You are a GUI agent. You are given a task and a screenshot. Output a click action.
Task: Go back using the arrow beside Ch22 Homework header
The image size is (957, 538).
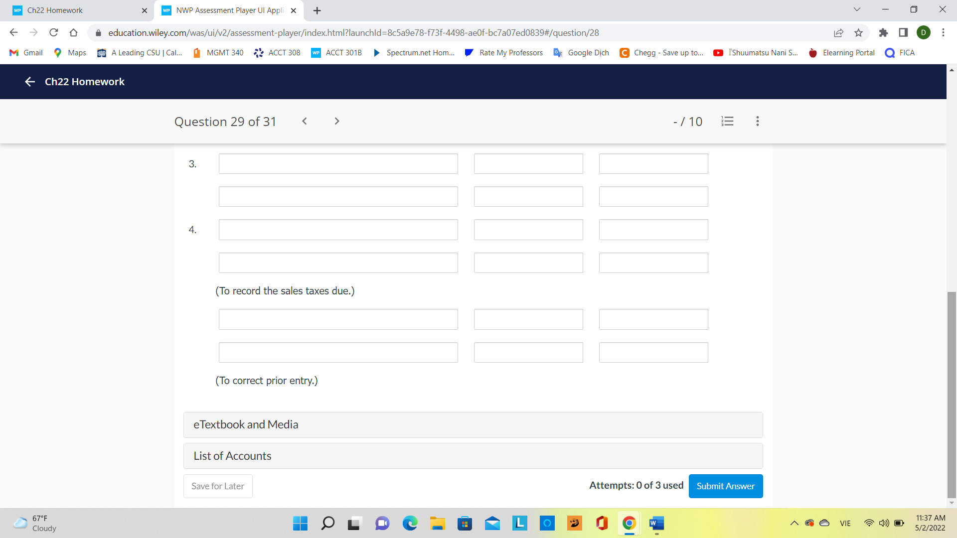tap(30, 82)
